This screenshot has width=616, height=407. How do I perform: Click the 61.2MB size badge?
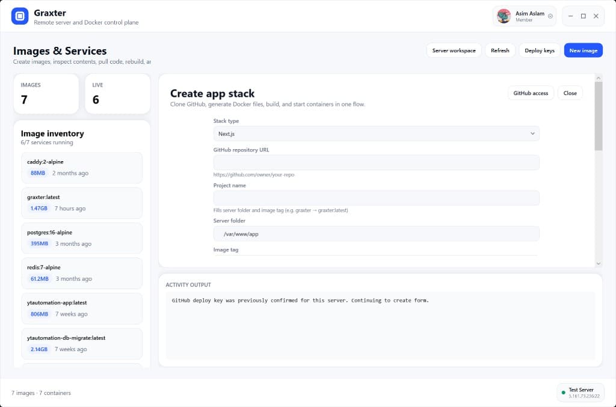pyautogui.click(x=40, y=279)
